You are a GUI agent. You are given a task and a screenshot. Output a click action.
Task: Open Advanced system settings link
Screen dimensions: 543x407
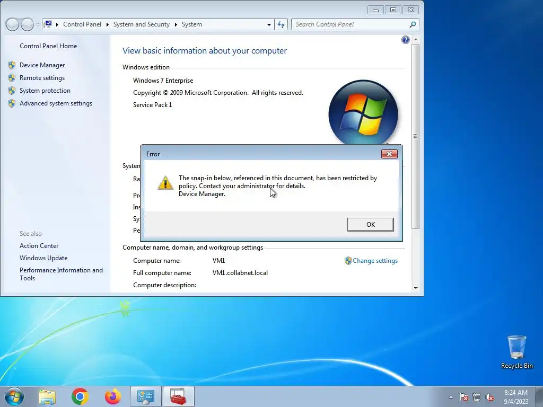point(56,103)
